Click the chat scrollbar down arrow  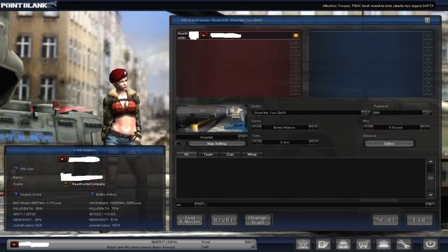point(430,195)
